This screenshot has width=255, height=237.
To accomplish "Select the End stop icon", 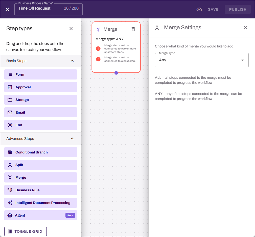I will tap(10, 125).
